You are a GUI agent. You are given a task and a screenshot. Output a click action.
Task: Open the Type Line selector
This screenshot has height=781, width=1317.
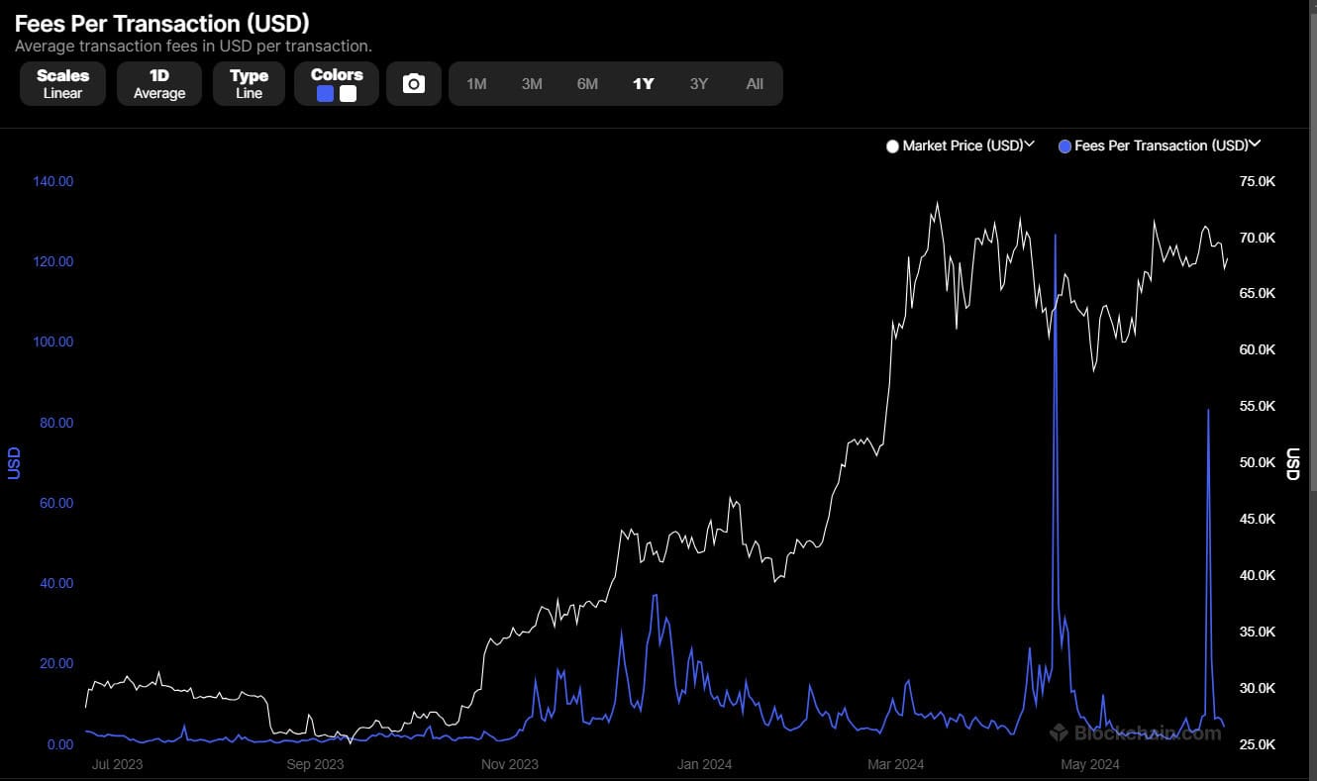[x=249, y=84]
